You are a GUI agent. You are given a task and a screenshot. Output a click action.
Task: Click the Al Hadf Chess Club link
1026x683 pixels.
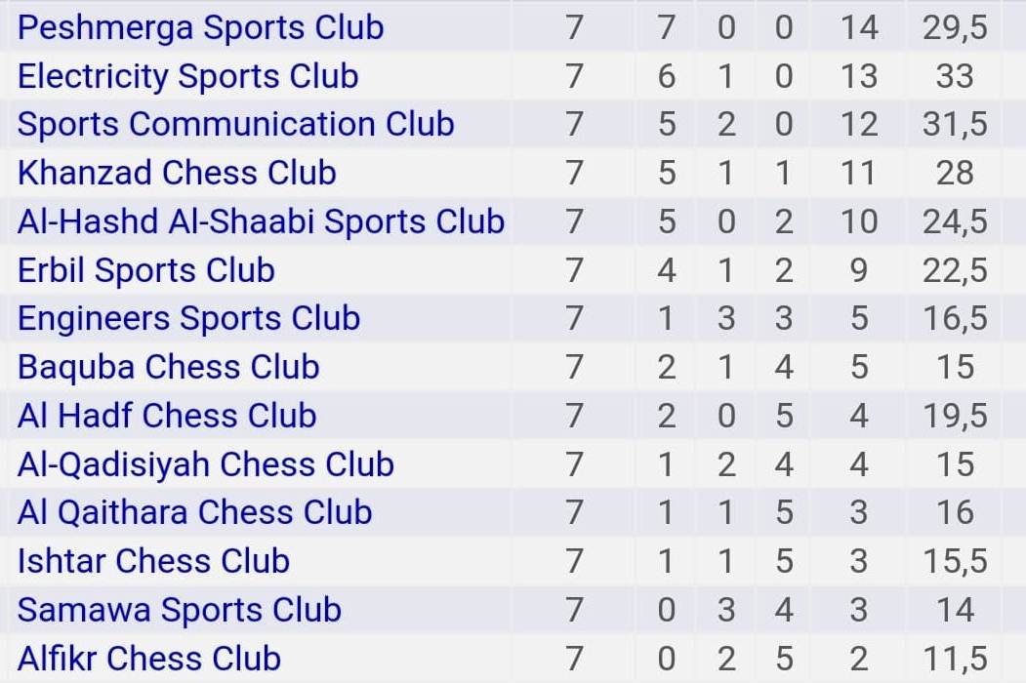point(167,416)
